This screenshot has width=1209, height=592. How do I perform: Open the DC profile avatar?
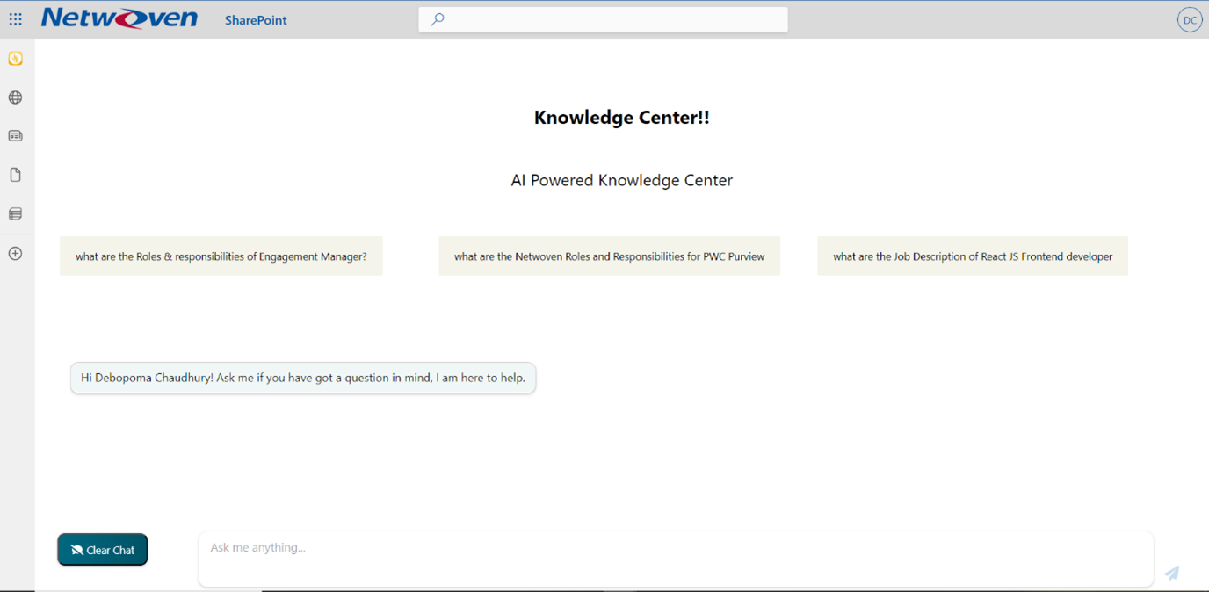(1189, 18)
